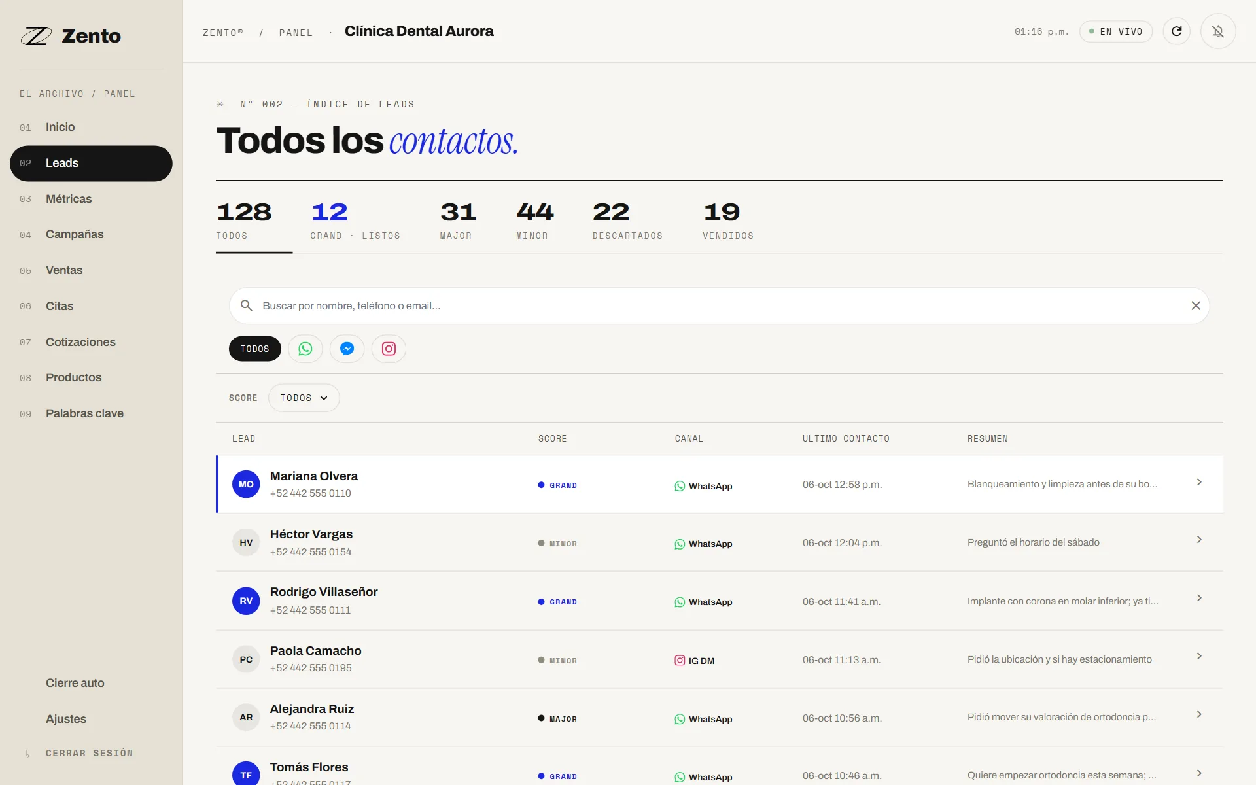Focus the search by name input
Image resolution: width=1256 pixels, height=785 pixels.
[720, 305]
